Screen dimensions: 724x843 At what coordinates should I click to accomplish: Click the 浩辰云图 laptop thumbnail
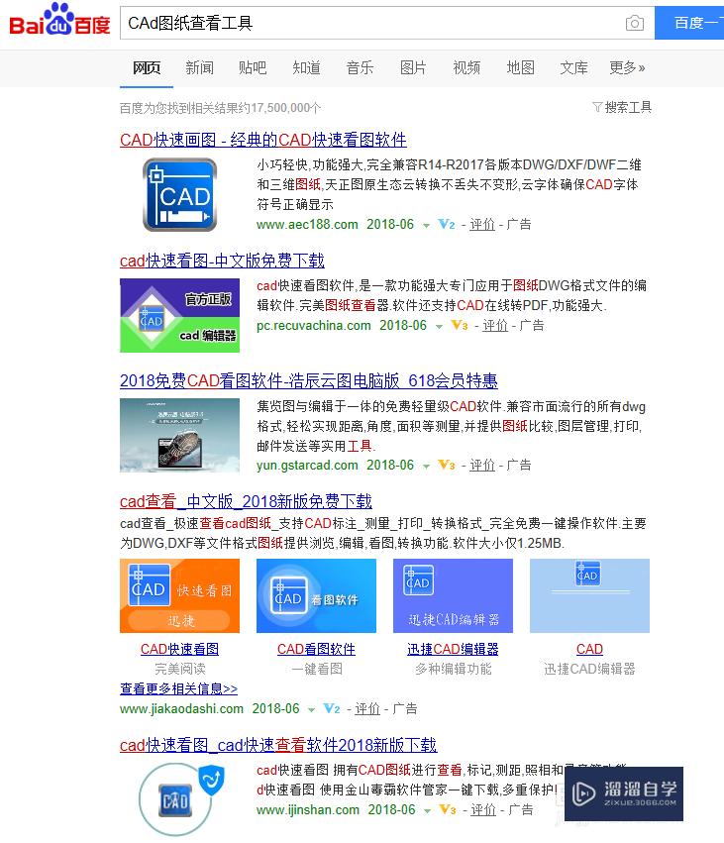(179, 436)
